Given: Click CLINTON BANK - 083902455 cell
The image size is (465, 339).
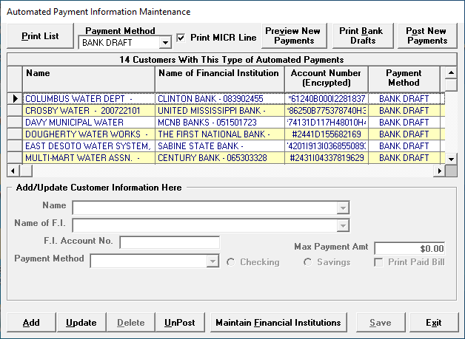Looking at the screenshot, I should [220, 99].
